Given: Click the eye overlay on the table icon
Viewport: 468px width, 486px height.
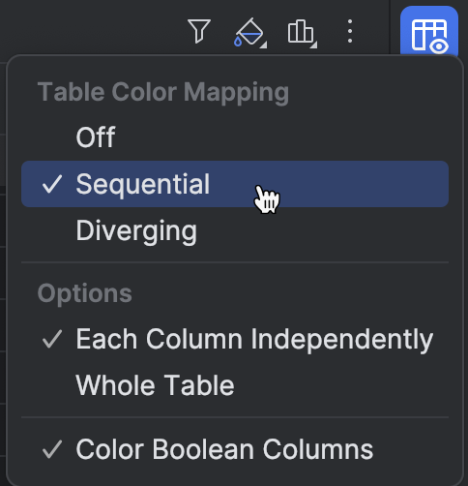Looking at the screenshot, I should pos(439,46).
